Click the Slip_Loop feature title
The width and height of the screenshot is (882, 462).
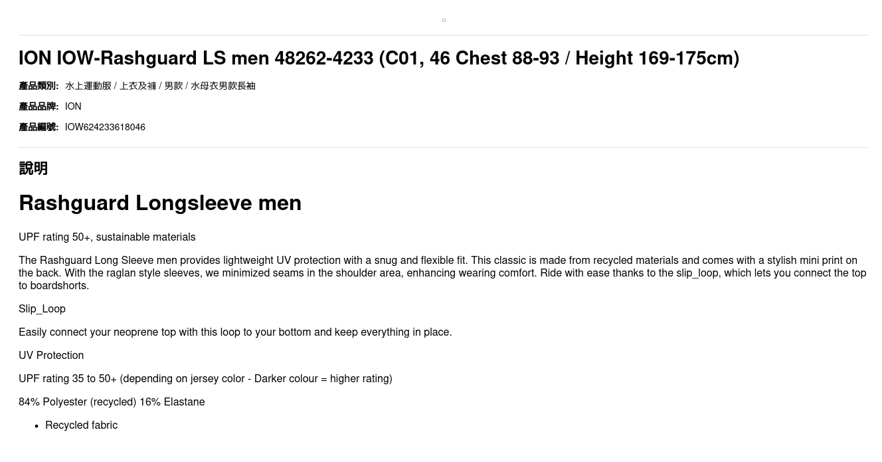pos(42,309)
